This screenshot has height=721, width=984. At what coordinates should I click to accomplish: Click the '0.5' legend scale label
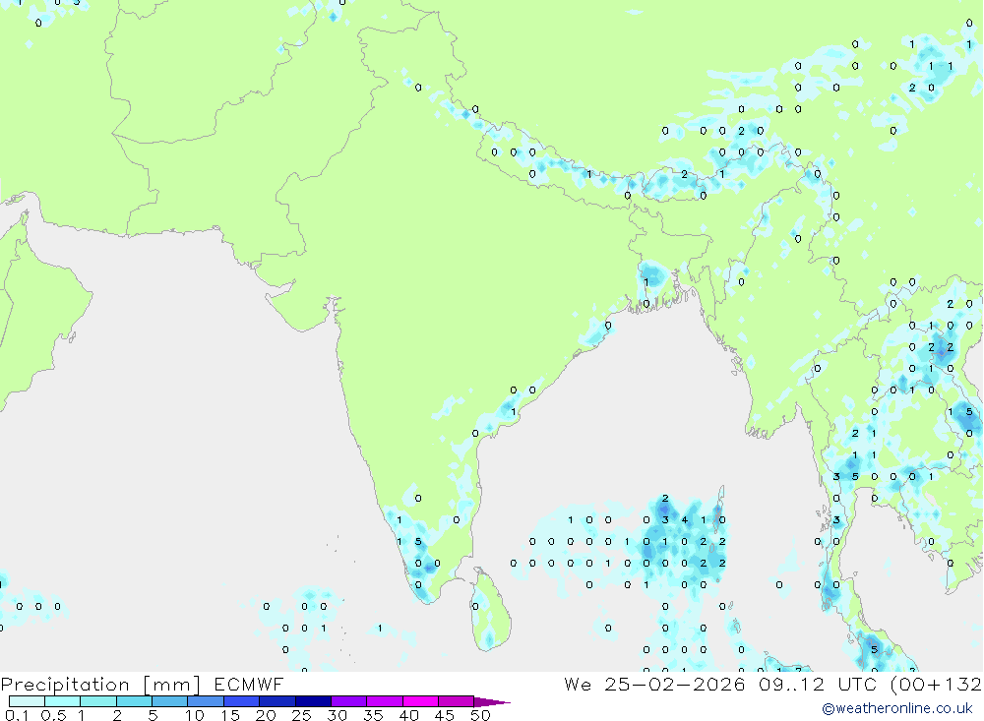(53, 715)
